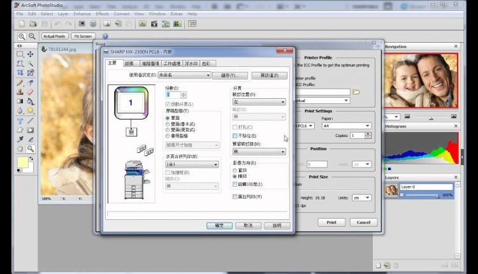Screen dimensions: 478x274
Task: Open the Effects menu
Action: pos(102,14)
